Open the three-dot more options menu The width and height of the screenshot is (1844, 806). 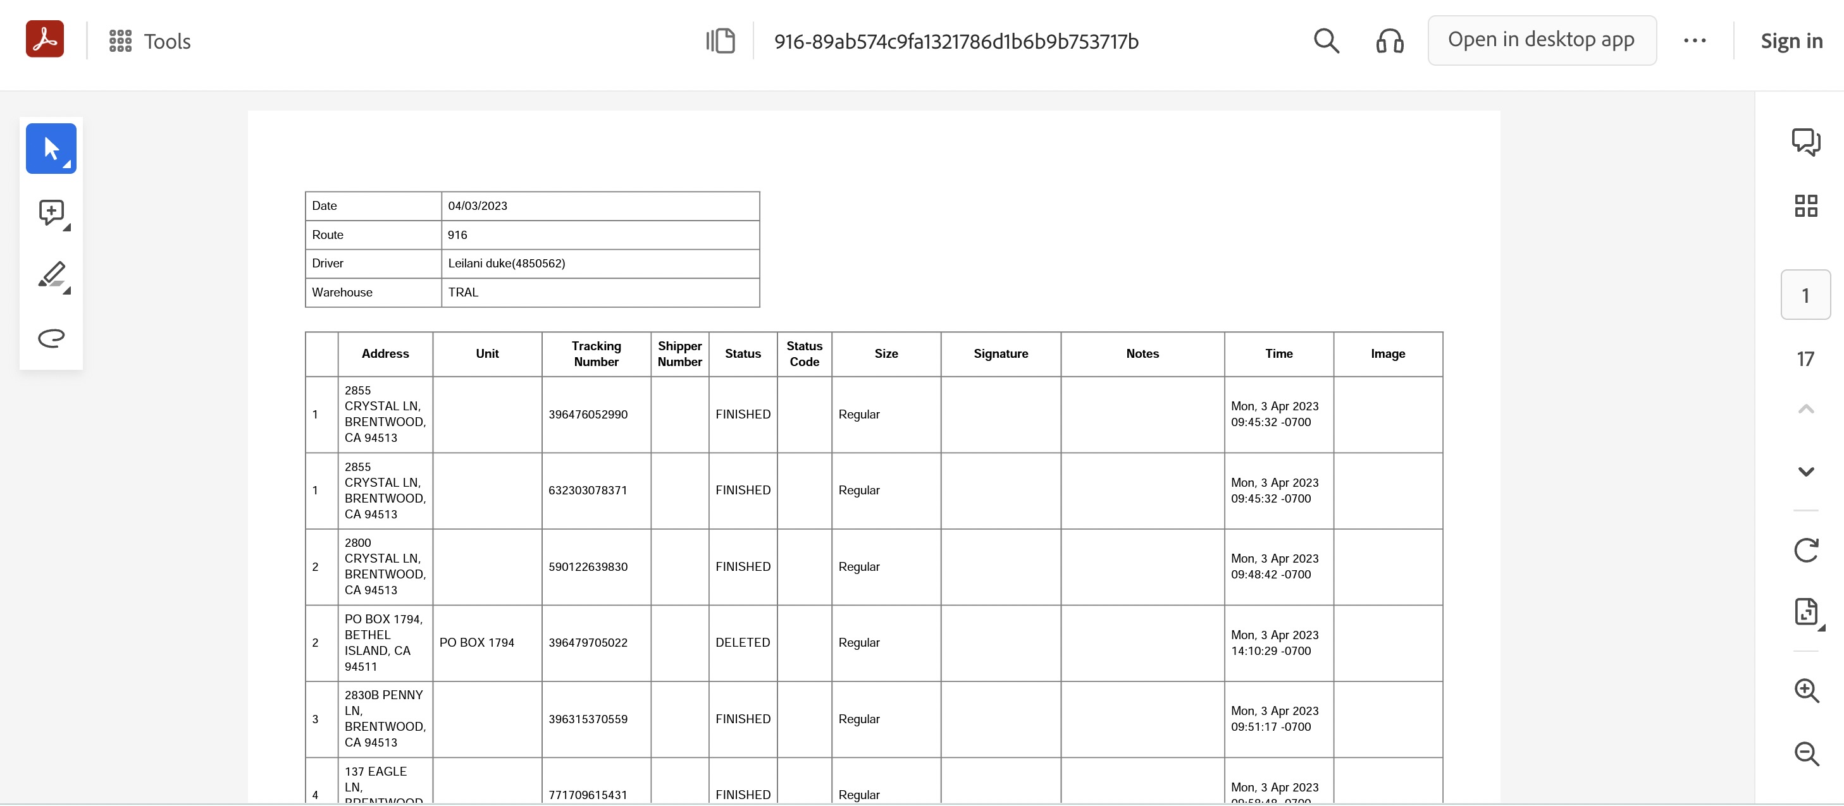(x=1693, y=40)
